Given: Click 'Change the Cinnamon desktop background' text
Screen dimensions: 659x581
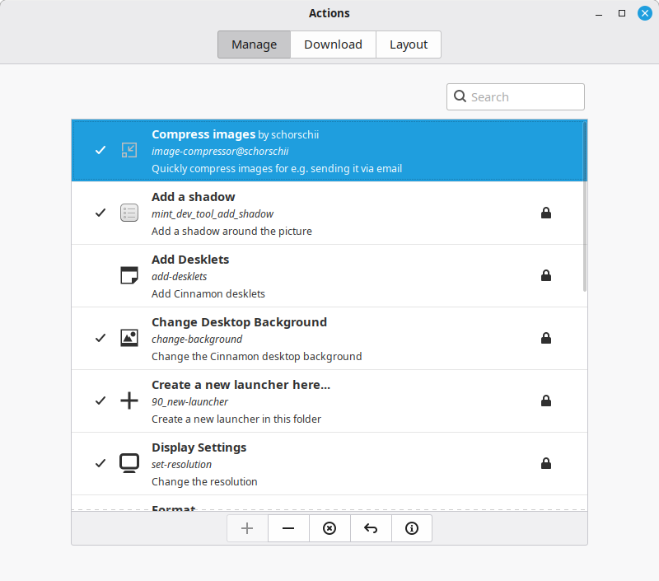Looking at the screenshot, I should [257, 357].
